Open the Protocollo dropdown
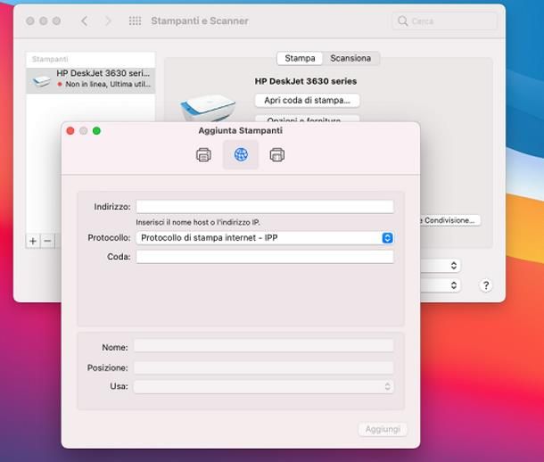This screenshot has height=462, width=544. [x=265, y=238]
